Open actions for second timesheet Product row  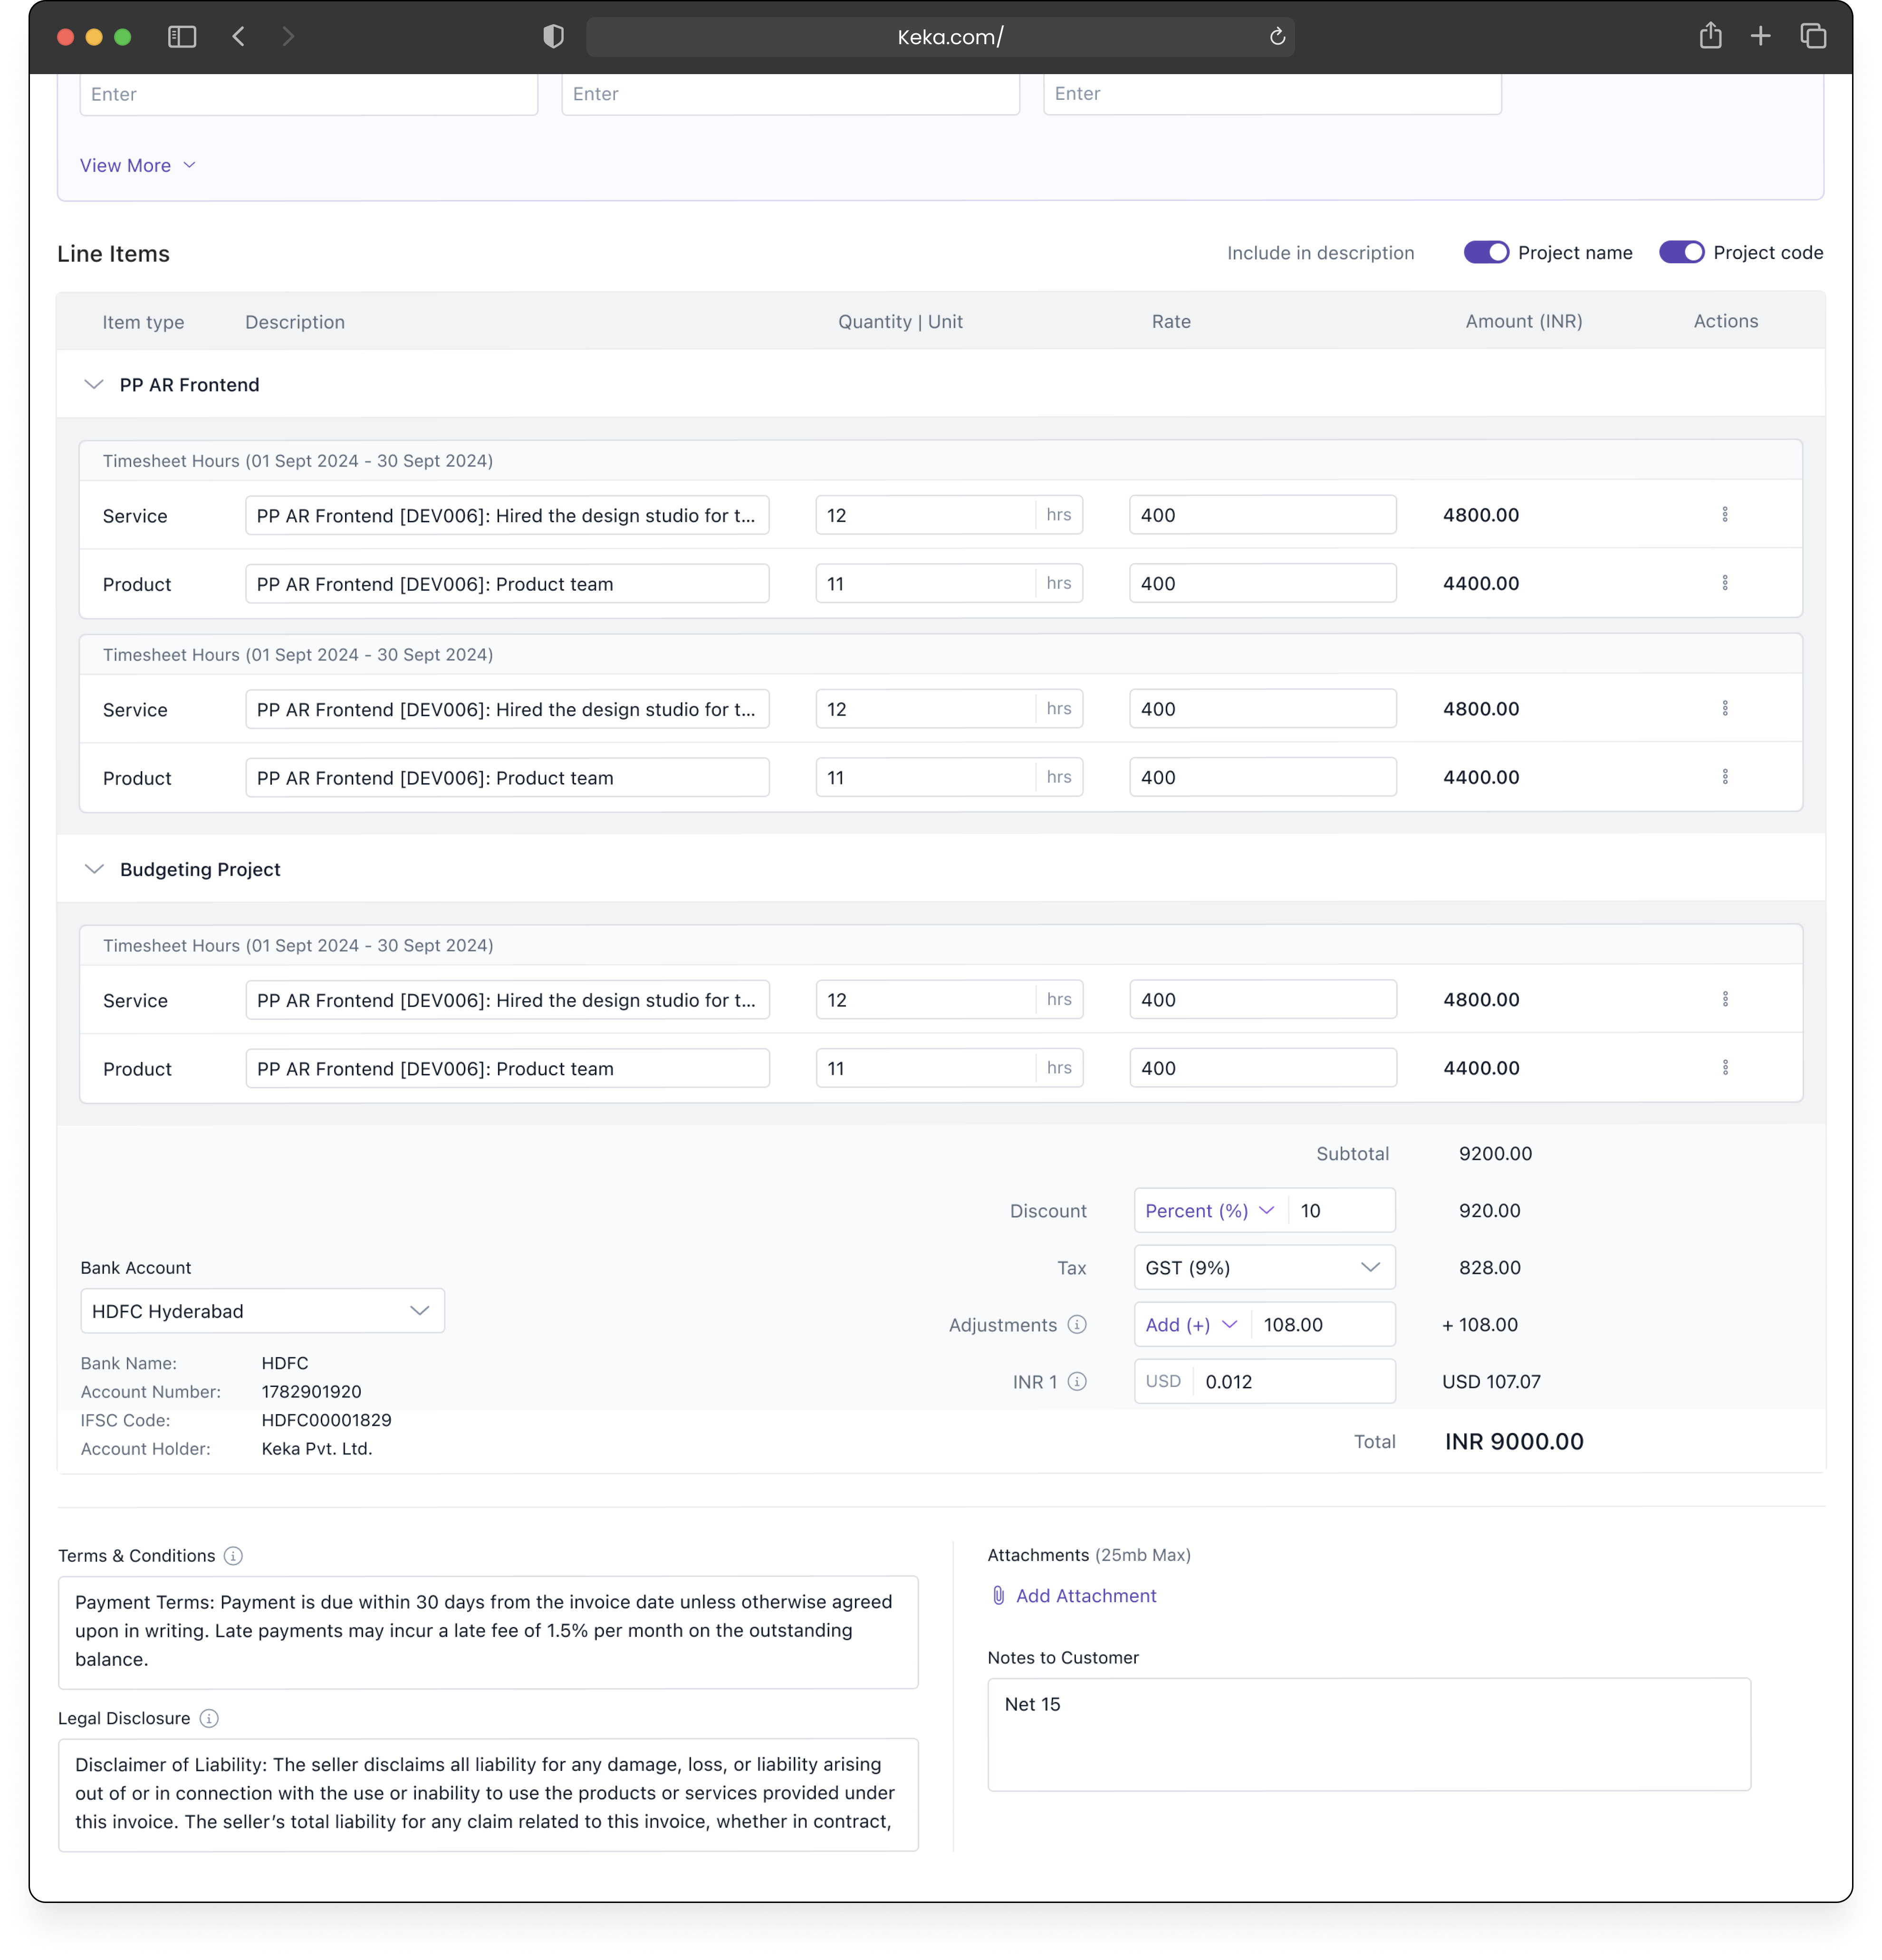1725,777
